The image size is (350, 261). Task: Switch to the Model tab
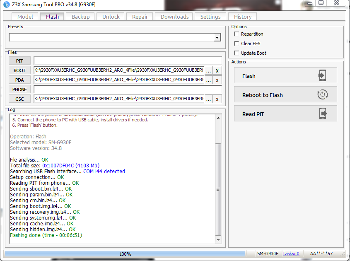25,17
